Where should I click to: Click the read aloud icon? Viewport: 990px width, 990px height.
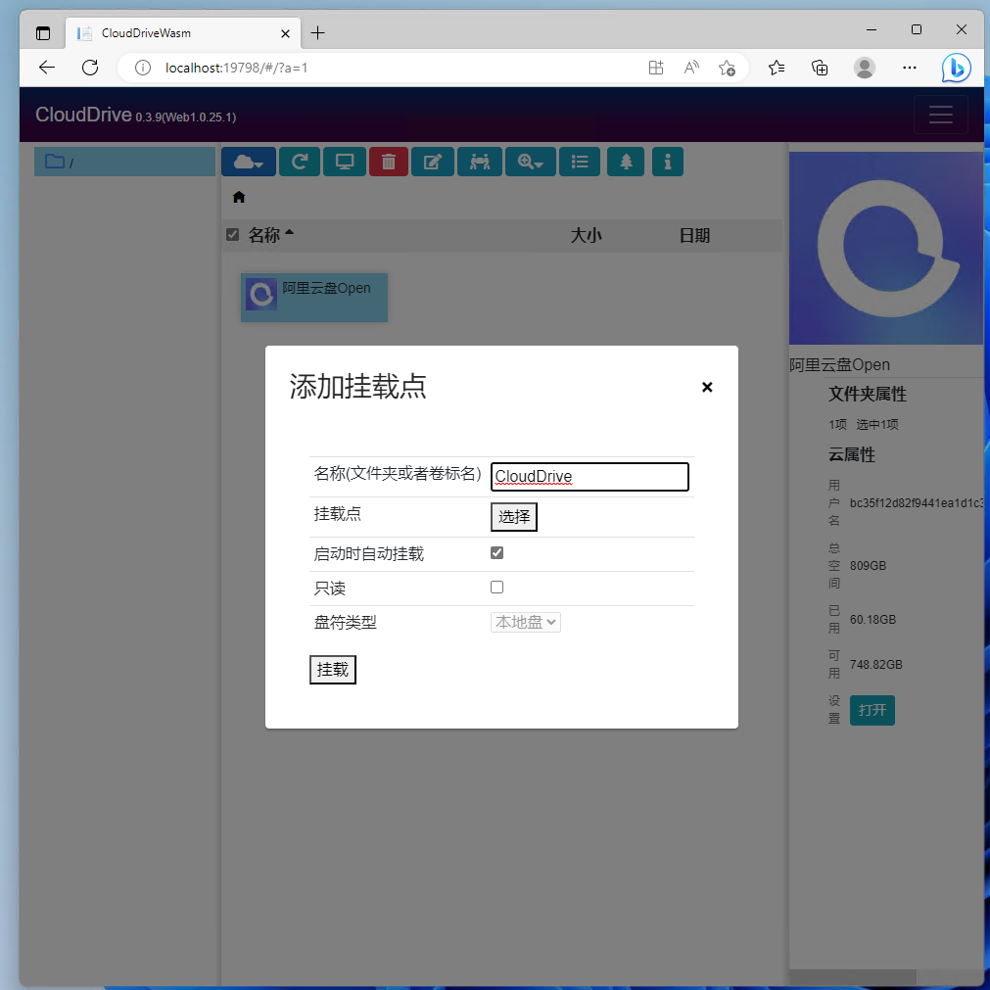click(691, 68)
